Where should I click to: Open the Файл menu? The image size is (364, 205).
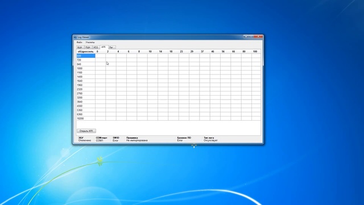click(x=80, y=42)
